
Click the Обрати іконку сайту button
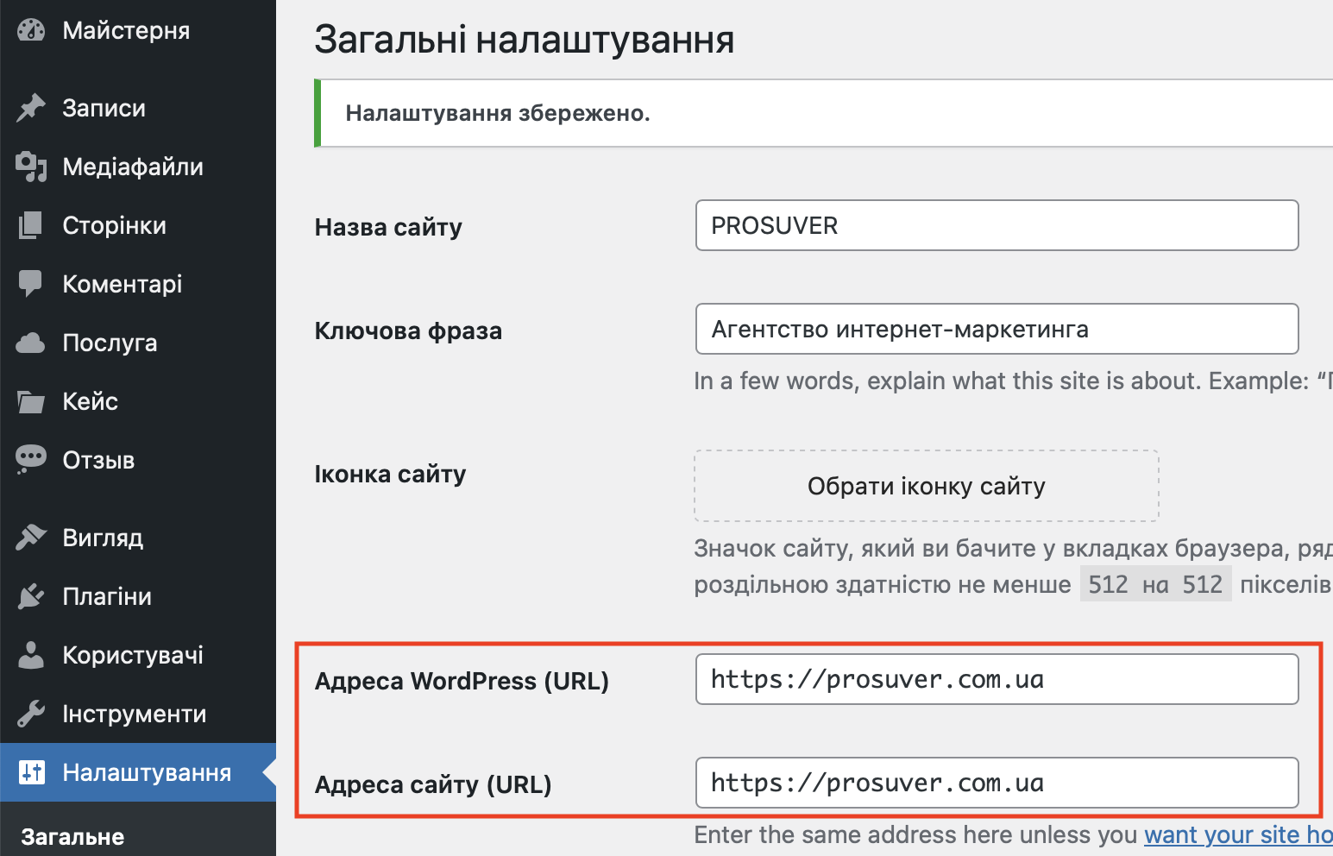926,486
